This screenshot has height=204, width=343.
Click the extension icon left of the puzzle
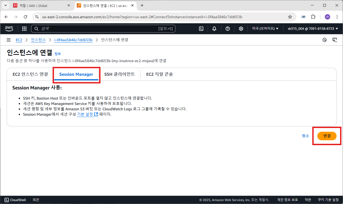click(303, 17)
